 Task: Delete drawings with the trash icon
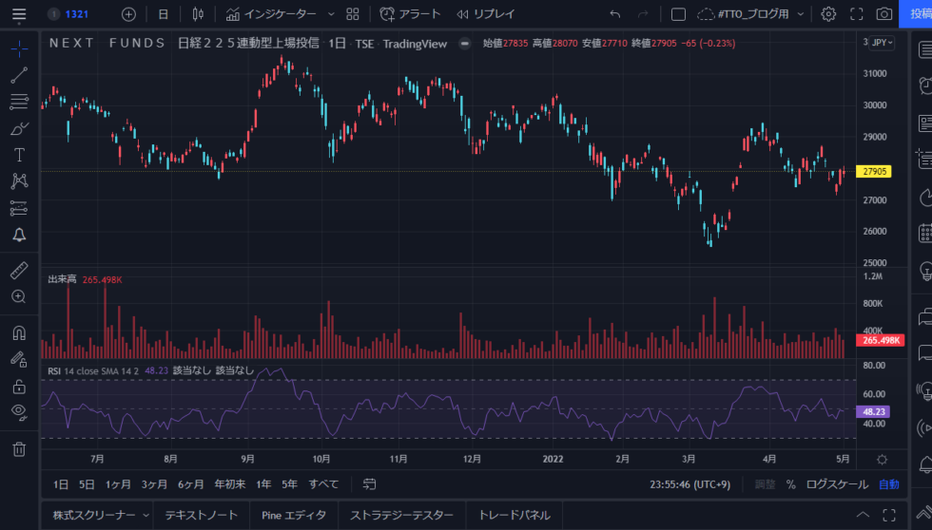pos(19,449)
